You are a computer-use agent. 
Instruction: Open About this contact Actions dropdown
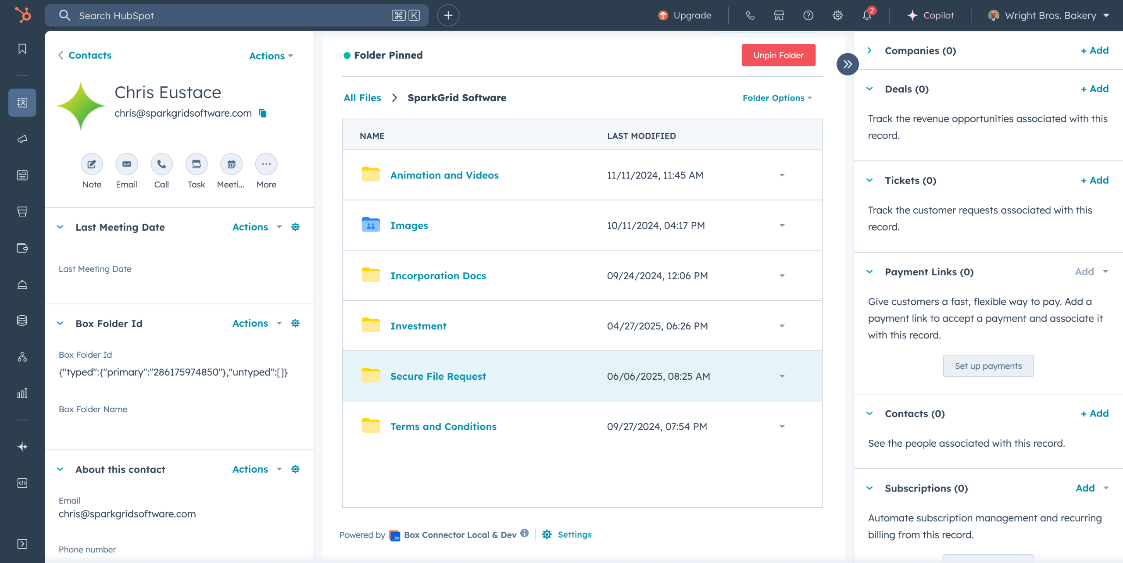click(x=257, y=469)
